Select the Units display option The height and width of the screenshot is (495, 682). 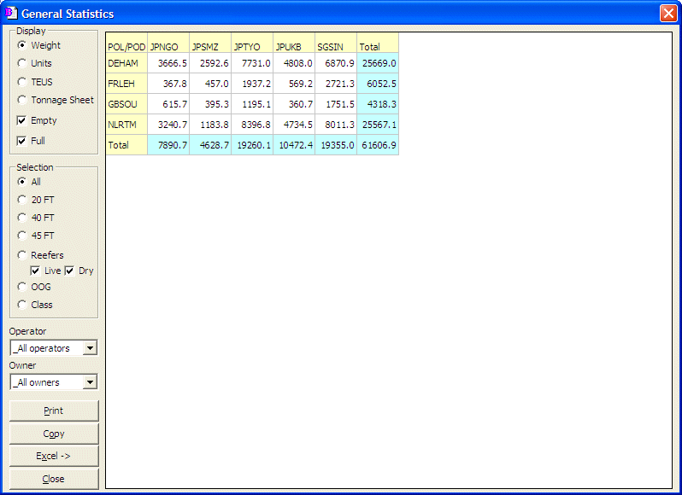pyautogui.click(x=22, y=63)
